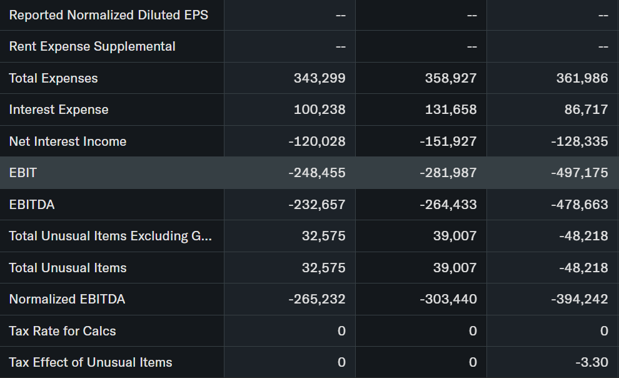The height and width of the screenshot is (378, 619).
Task: Click the EBITDA value -264,433
Action: 448,205
